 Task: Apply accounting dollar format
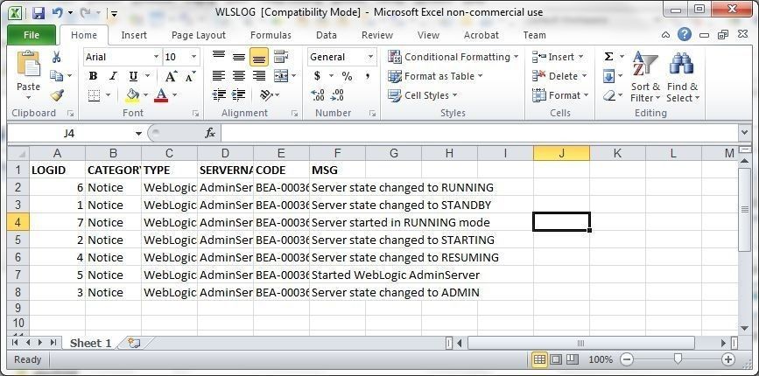[x=317, y=76]
